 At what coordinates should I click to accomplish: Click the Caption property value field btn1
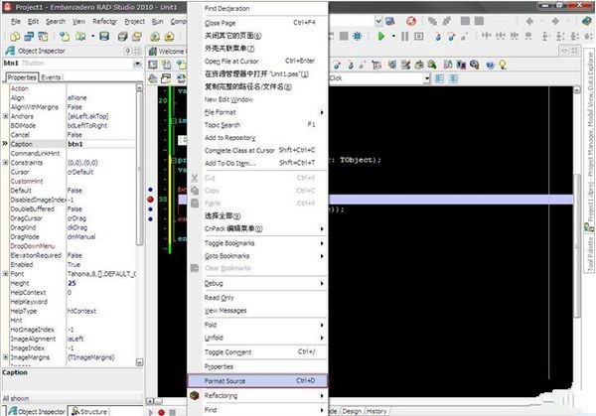point(100,144)
